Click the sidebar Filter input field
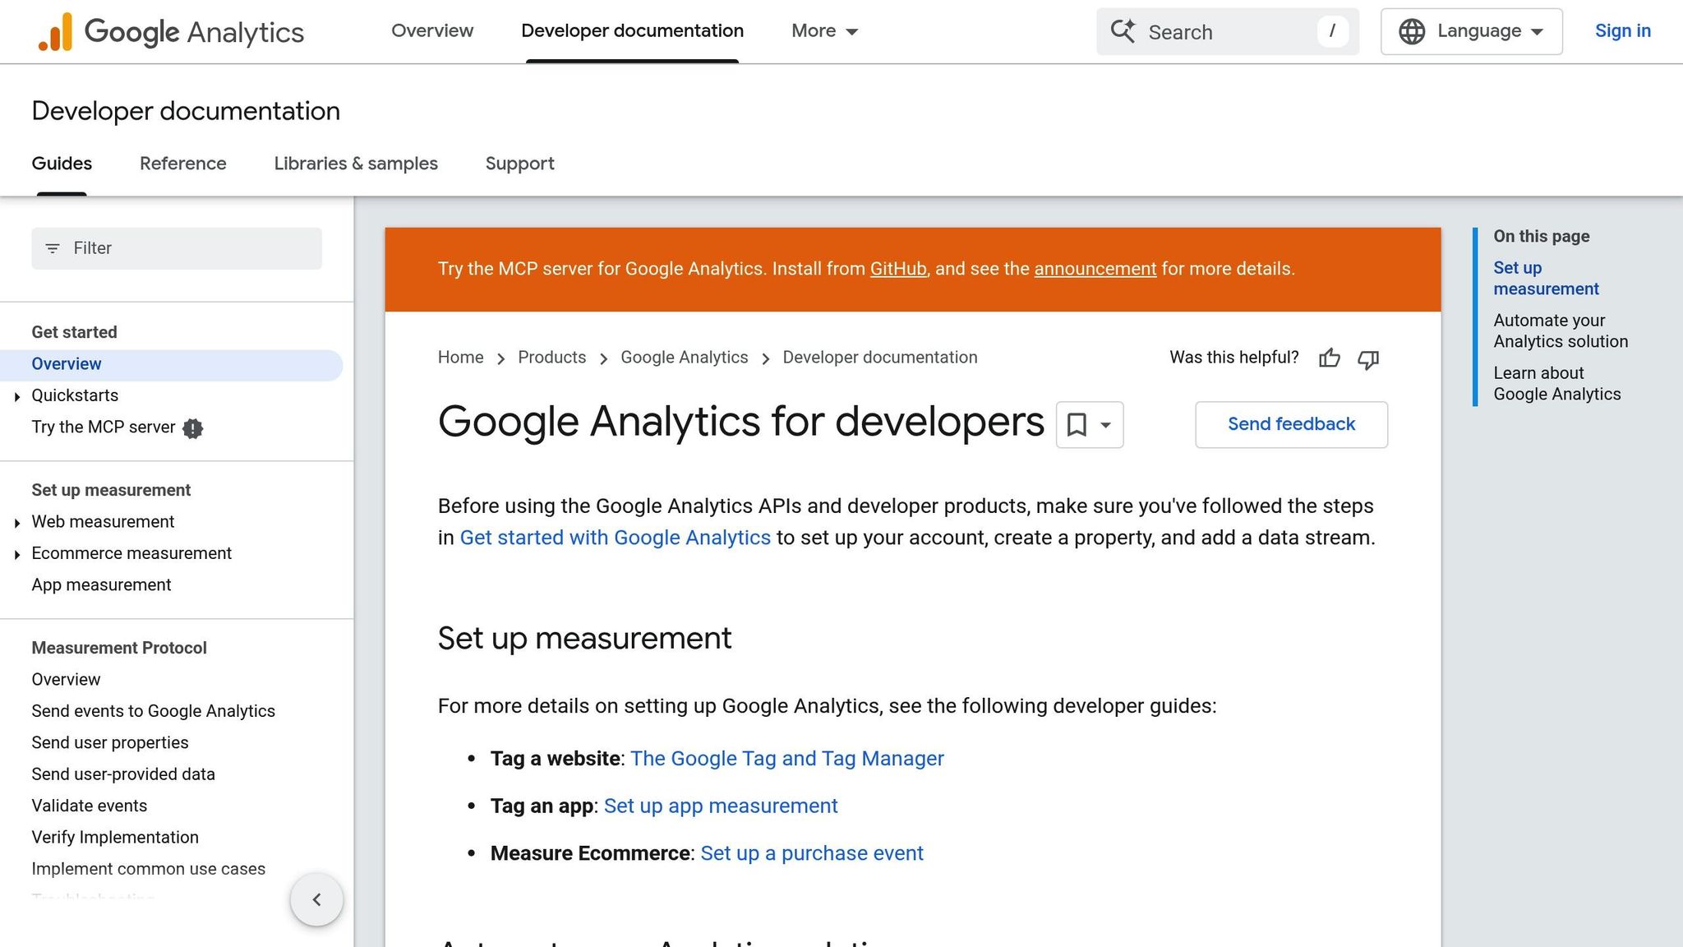1683x947 pixels. (x=177, y=248)
